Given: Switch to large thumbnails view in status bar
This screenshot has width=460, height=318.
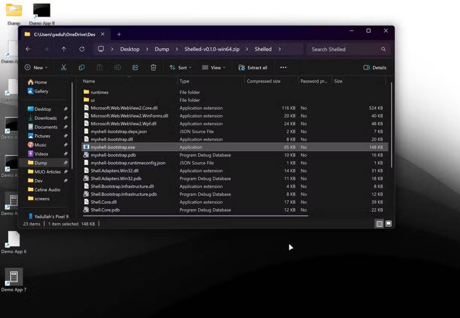Looking at the screenshot, I should [x=388, y=224].
